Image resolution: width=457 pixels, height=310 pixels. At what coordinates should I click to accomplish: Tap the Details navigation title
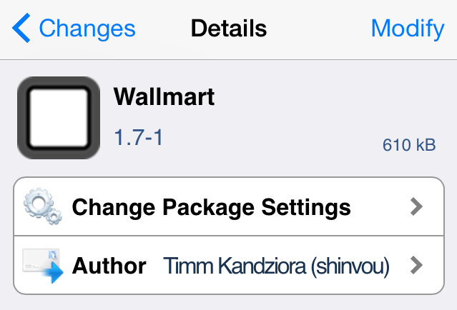tap(229, 29)
